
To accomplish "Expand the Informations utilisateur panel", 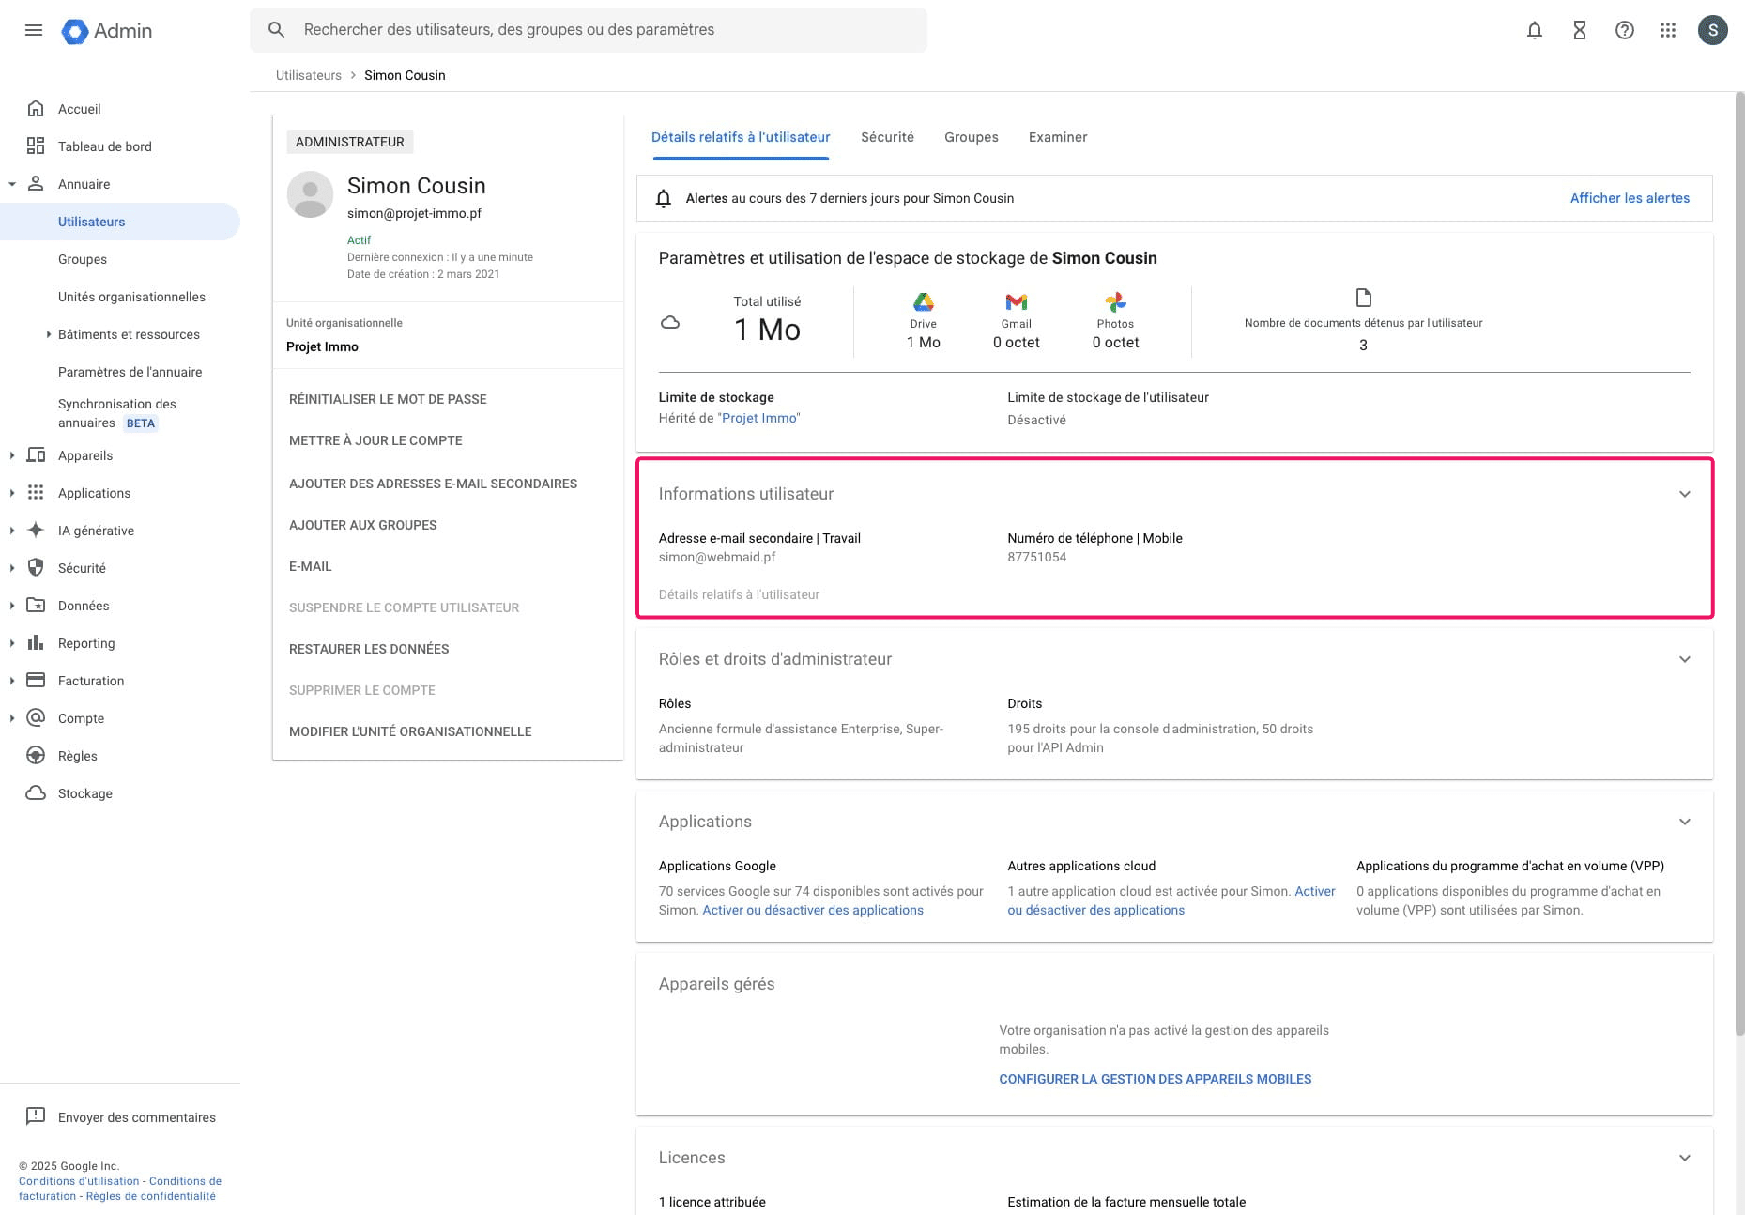I will coord(1685,494).
